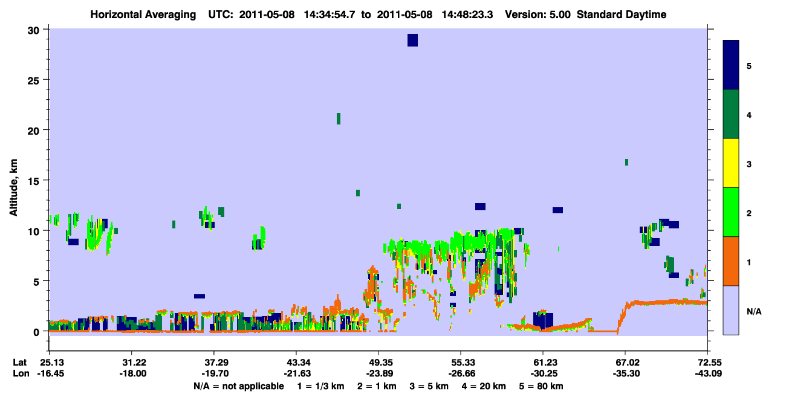
Task: Click the dark blue level 5 color swatch
Action: [731, 65]
